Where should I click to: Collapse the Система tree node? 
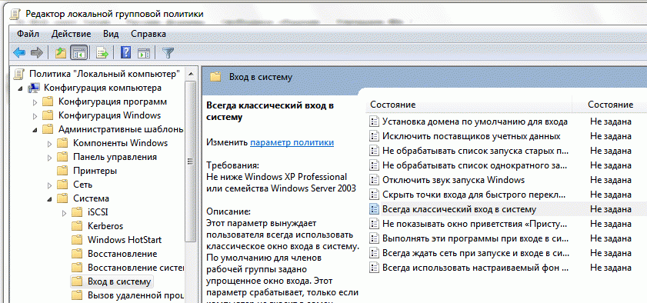pos(49,199)
